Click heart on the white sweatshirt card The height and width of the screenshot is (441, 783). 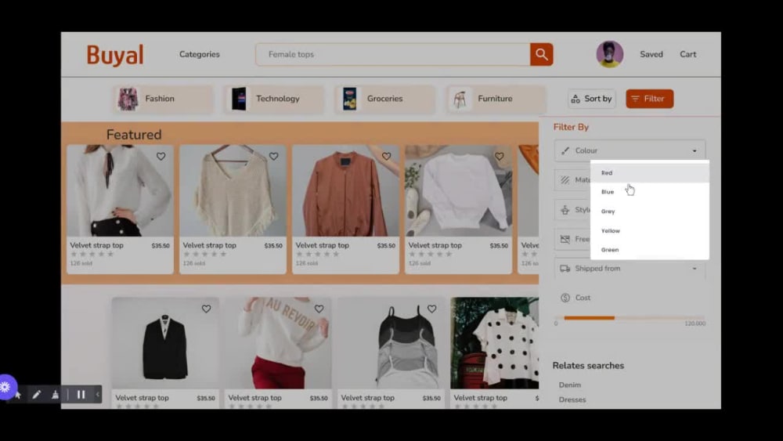(500, 157)
